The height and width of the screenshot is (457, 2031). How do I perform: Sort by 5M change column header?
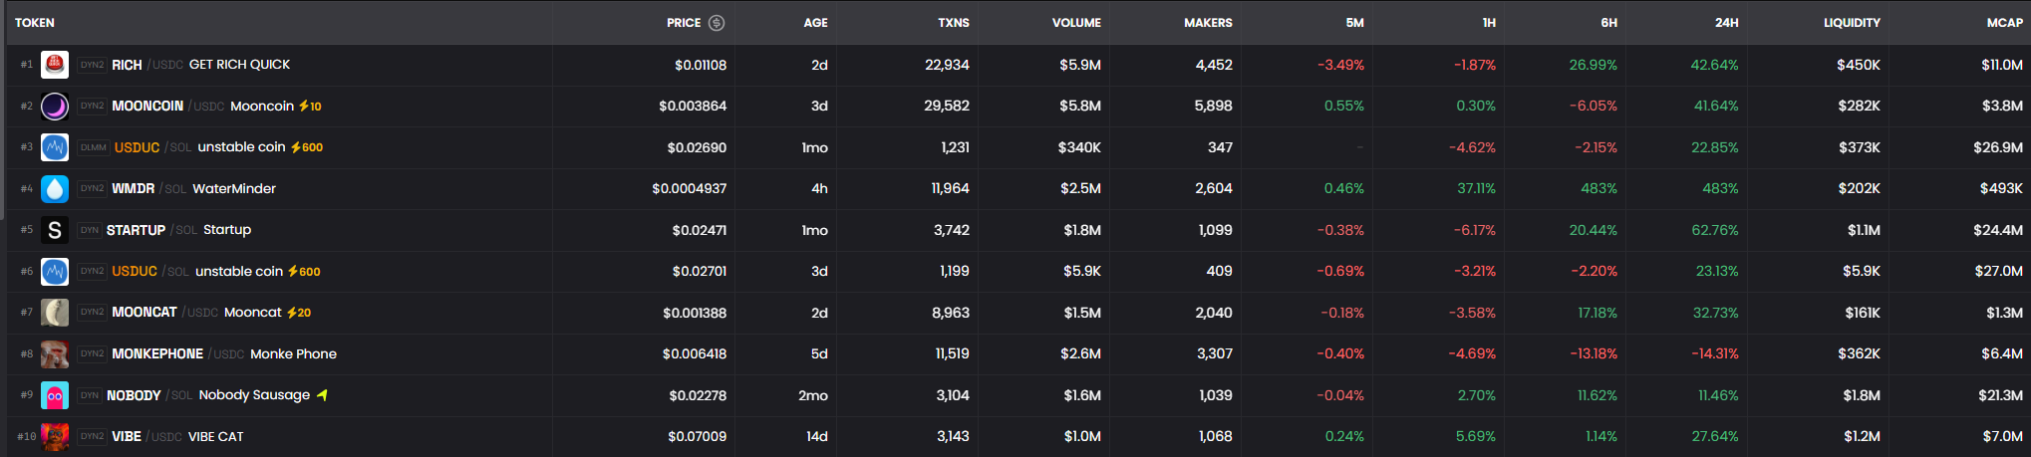pos(1354,22)
